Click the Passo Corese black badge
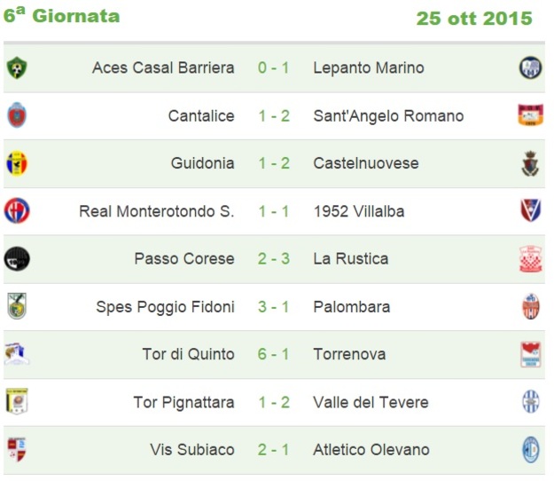 17,259
